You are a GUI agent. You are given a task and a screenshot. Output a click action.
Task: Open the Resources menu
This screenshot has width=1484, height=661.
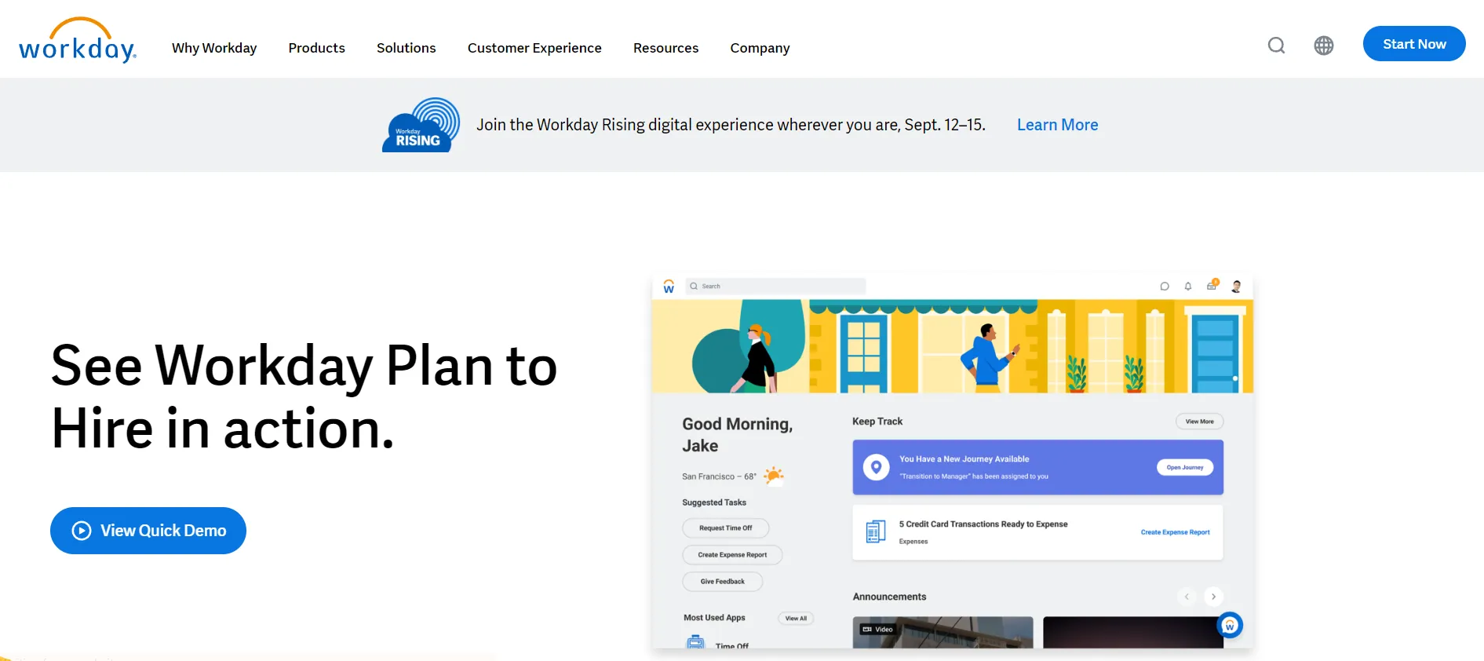coord(666,48)
